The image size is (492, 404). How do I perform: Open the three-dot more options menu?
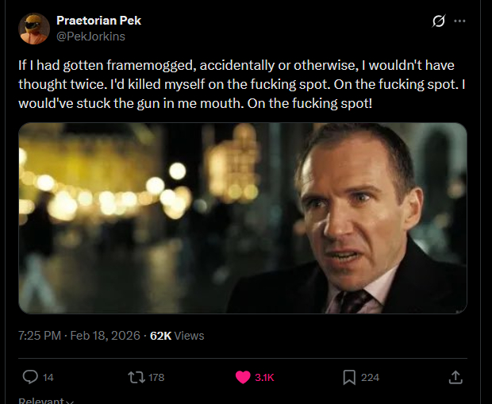[x=459, y=21]
